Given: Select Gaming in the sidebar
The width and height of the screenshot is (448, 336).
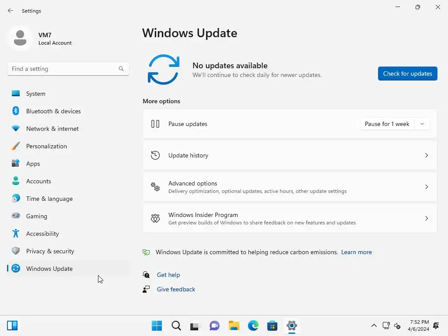Looking at the screenshot, I should (68, 216).
